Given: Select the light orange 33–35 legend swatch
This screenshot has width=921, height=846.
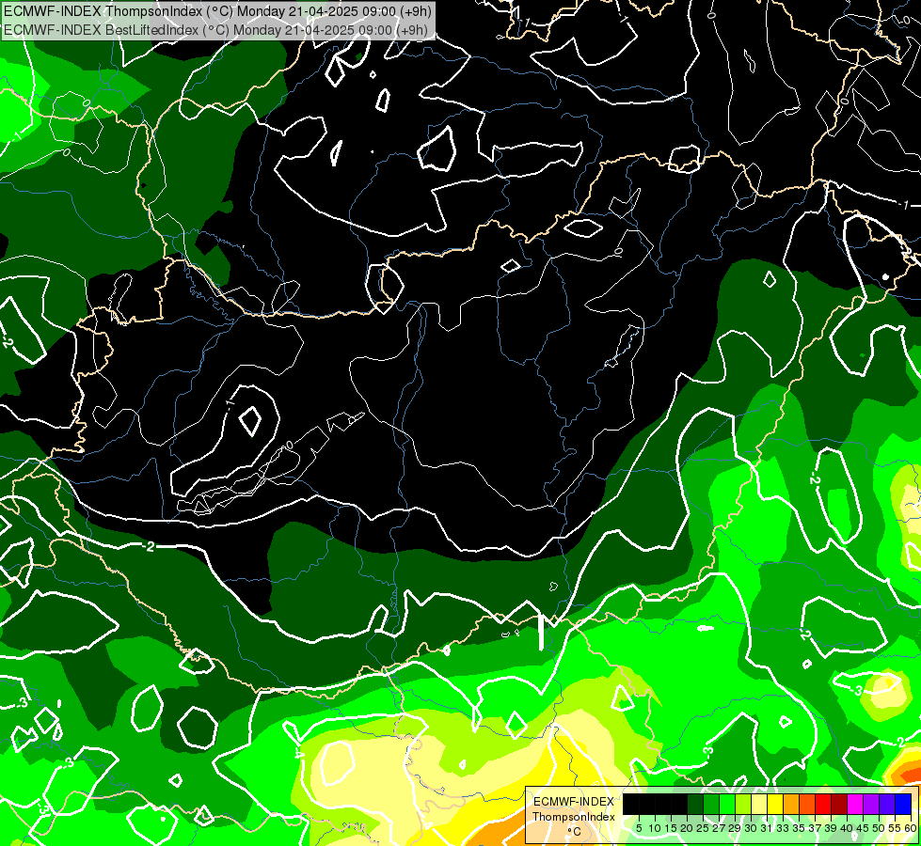Looking at the screenshot, I should [791, 804].
